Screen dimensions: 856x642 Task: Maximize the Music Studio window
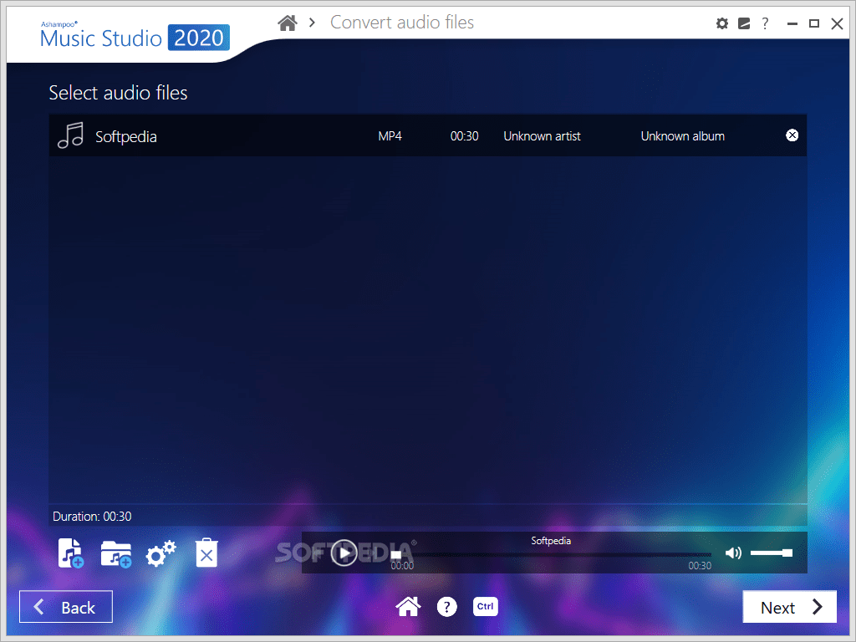click(814, 23)
